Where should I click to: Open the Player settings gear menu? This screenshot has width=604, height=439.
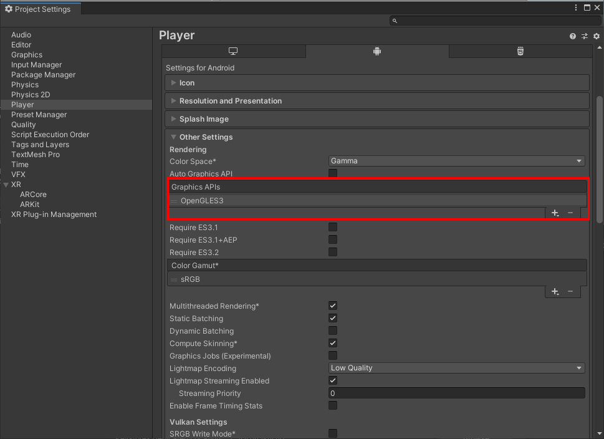point(597,37)
